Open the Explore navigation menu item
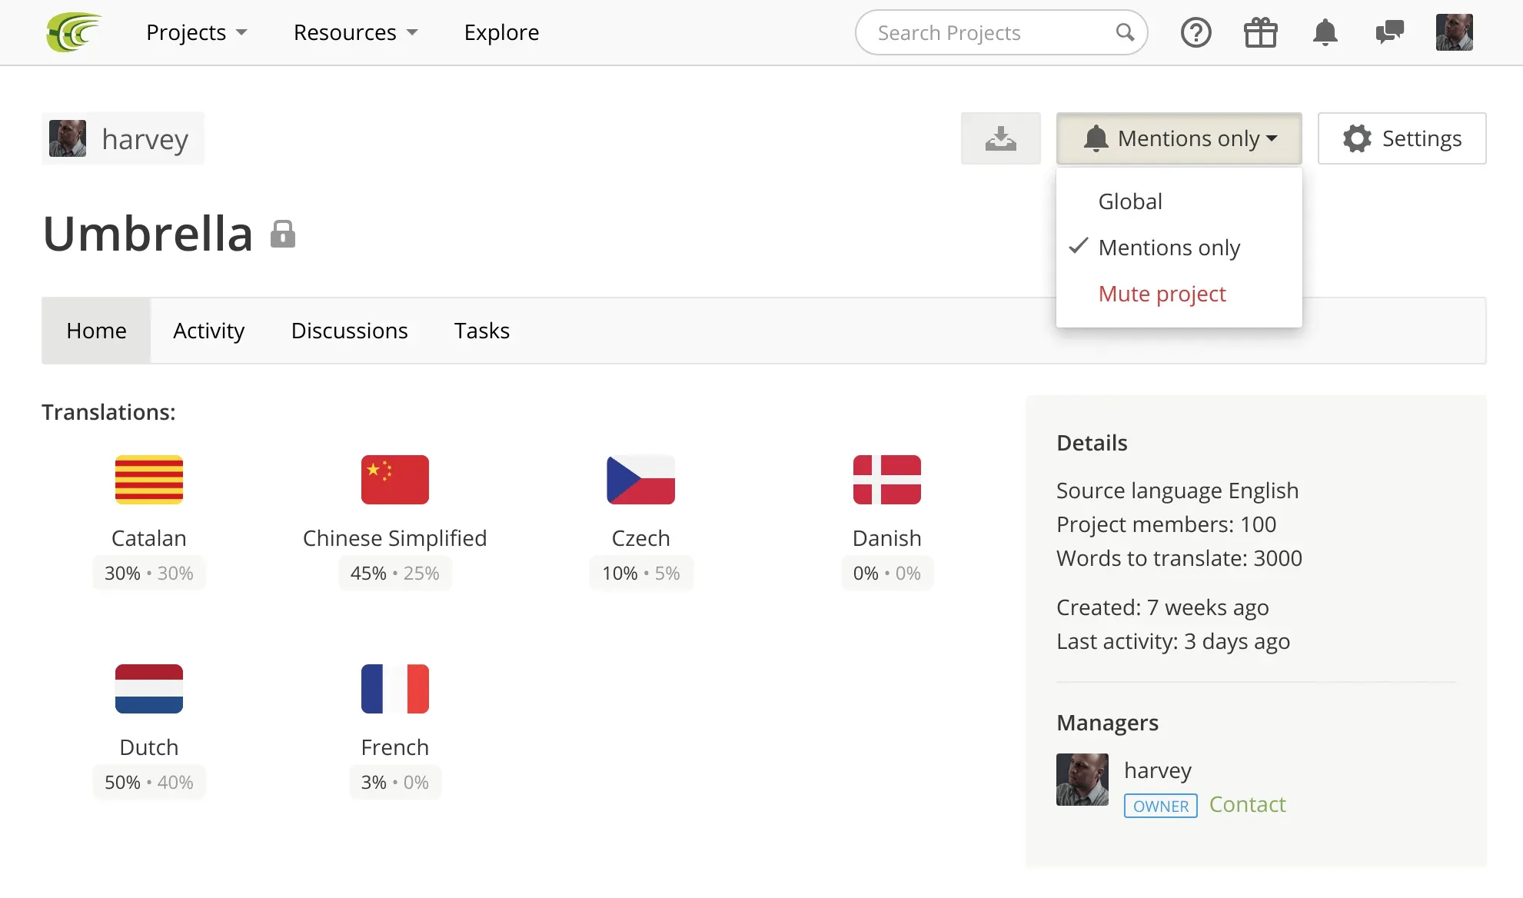 (500, 32)
